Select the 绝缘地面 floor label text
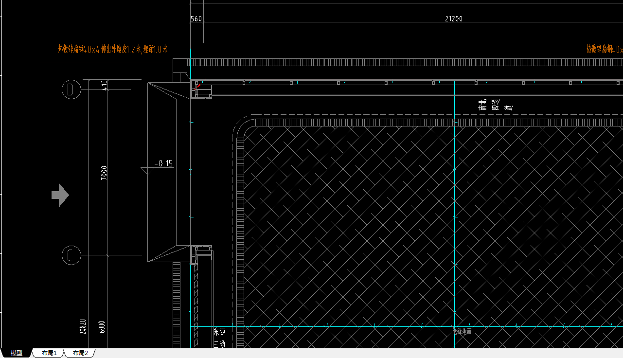The width and height of the screenshot is (623, 358). [x=462, y=331]
